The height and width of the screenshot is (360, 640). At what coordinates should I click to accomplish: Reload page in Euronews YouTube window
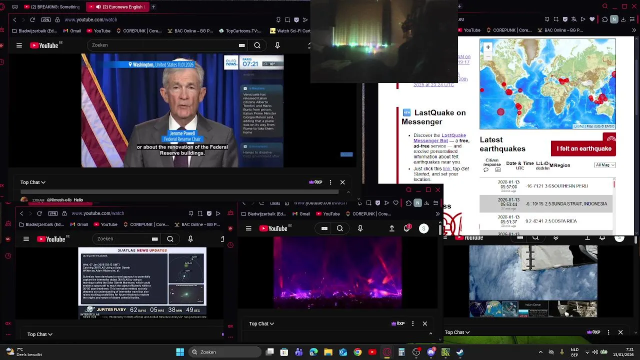click(x=32, y=19)
